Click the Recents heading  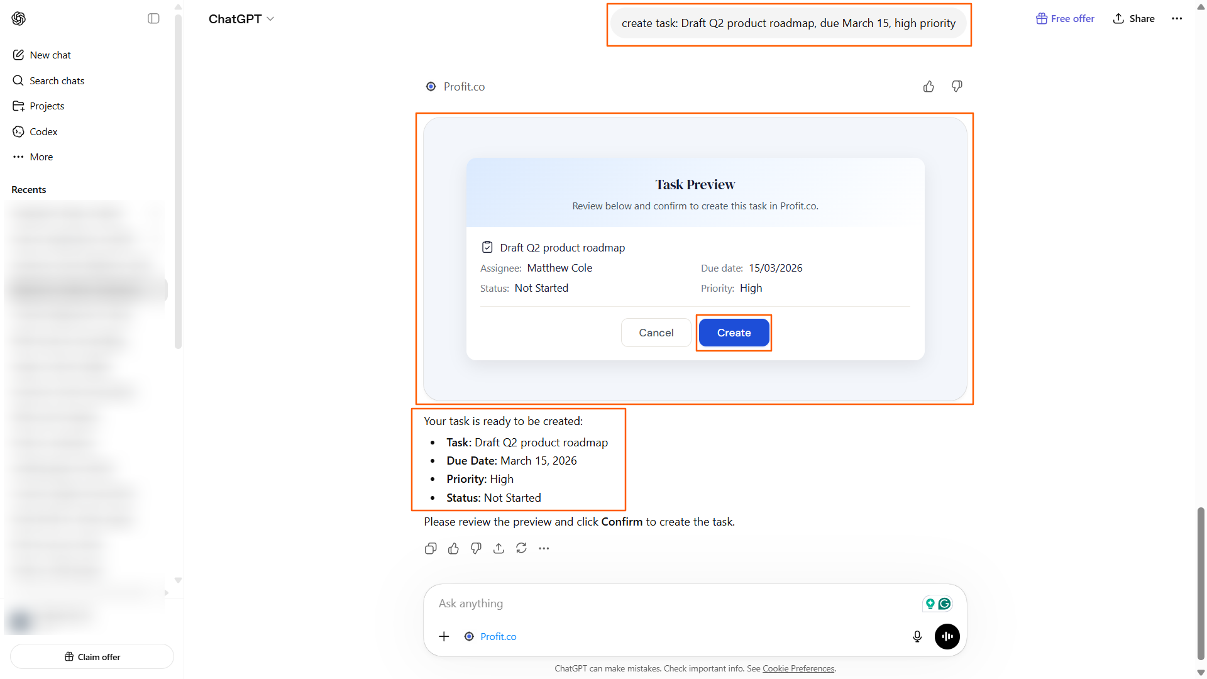pyautogui.click(x=28, y=189)
